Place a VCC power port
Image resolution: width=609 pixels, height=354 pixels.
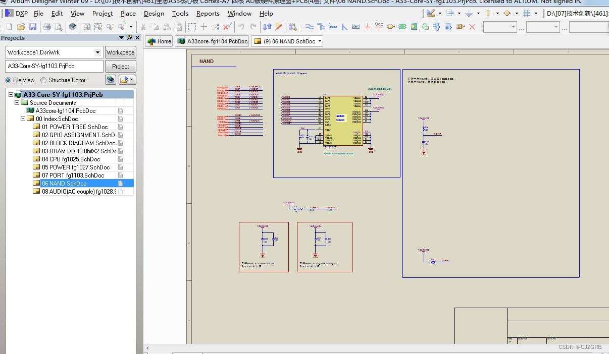379,26
